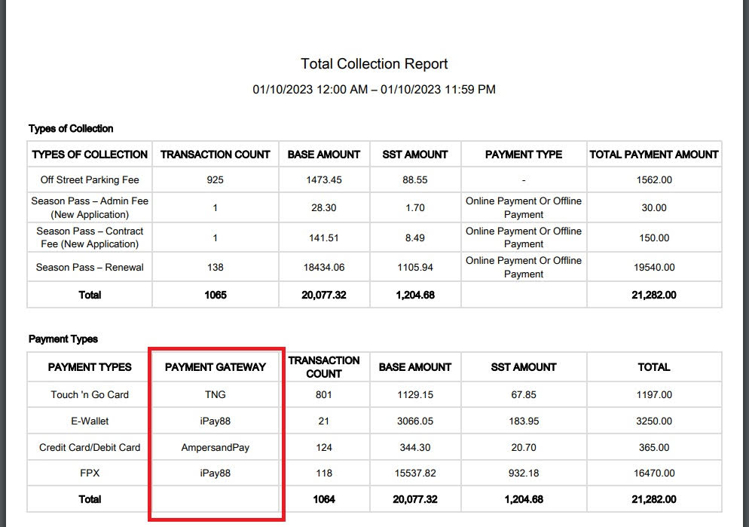This screenshot has height=527, width=749.
Task: Click the TRANSACTION COUNT header in top table
Action: click(x=216, y=155)
